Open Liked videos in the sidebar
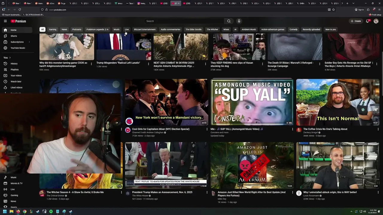383x215 pixels. click(x=16, y=87)
